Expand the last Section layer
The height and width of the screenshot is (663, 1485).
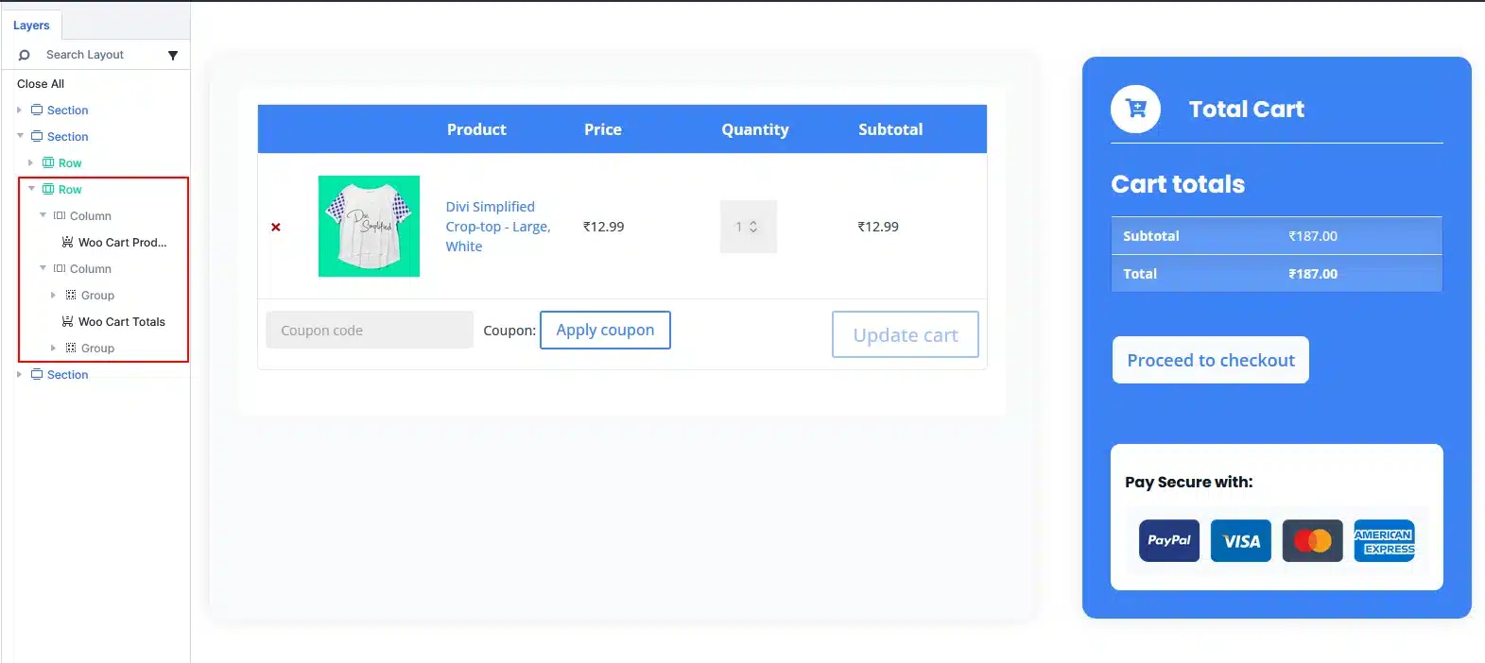(x=19, y=375)
